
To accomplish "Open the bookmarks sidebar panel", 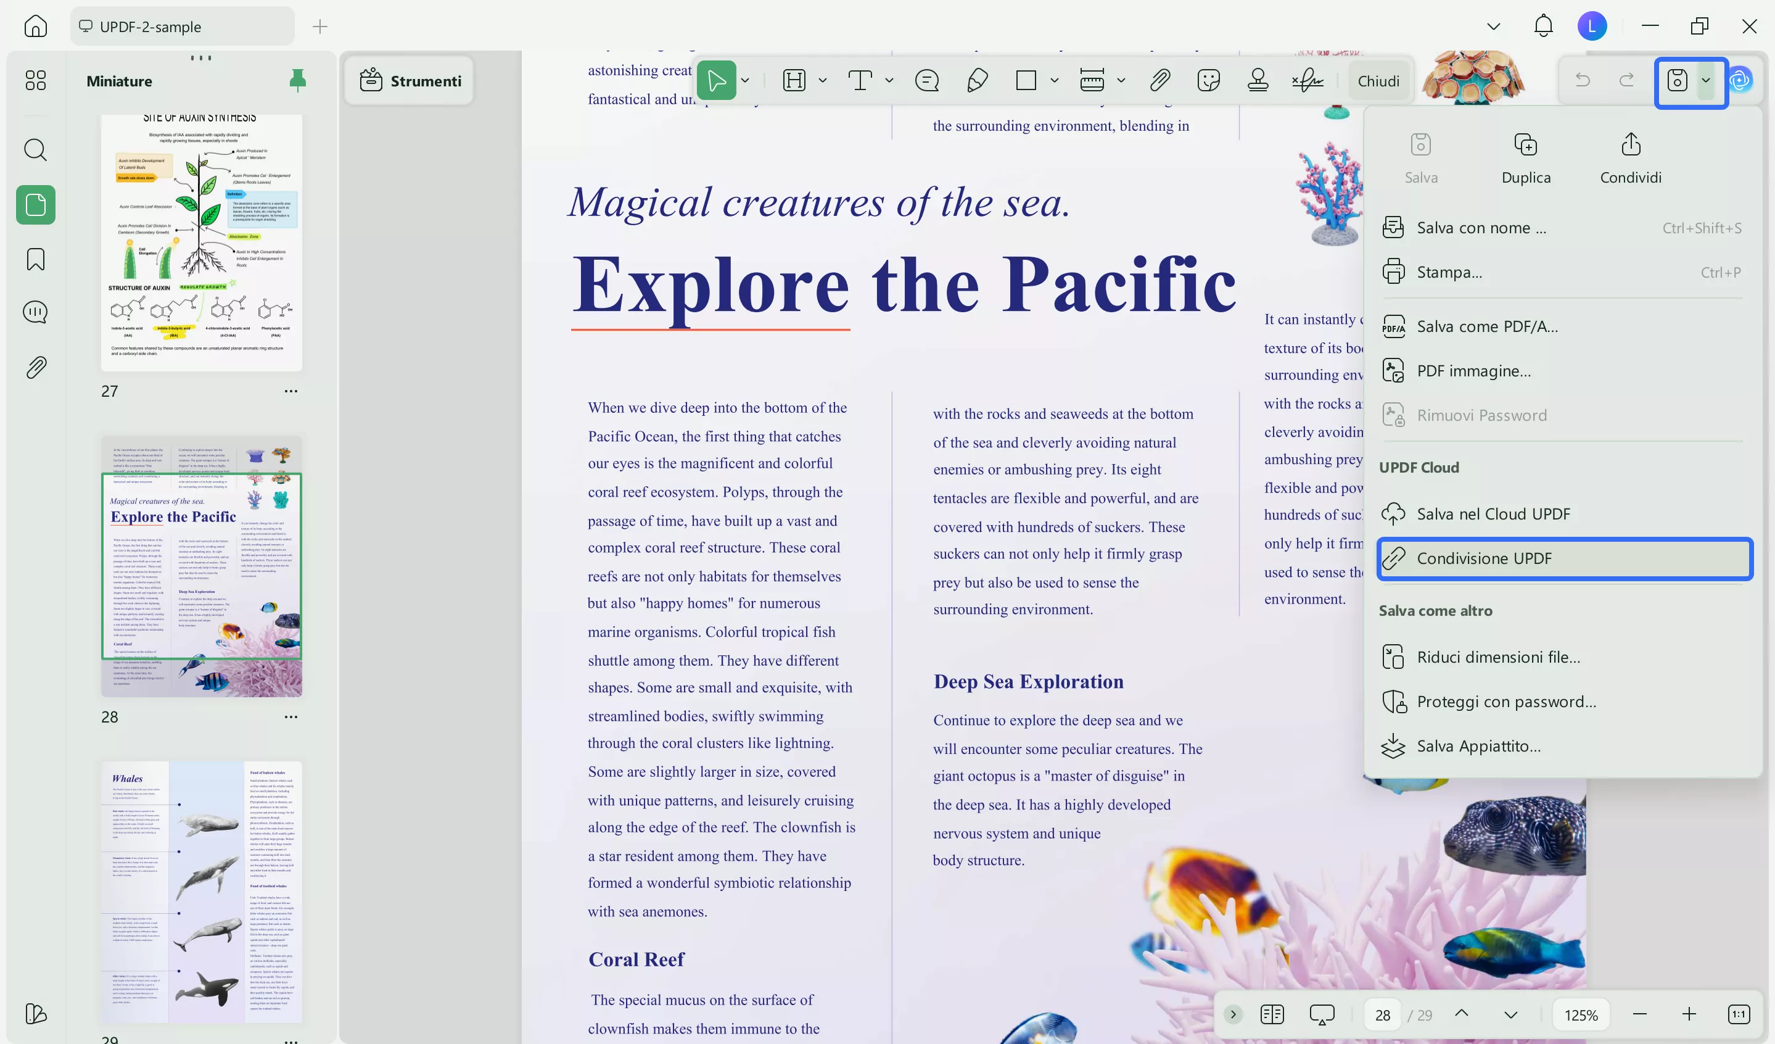I will 35,259.
